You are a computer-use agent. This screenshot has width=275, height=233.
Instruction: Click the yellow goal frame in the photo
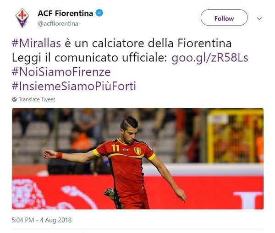pos(235,136)
